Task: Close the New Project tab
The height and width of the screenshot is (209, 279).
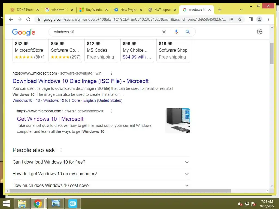Action: tap(141, 10)
